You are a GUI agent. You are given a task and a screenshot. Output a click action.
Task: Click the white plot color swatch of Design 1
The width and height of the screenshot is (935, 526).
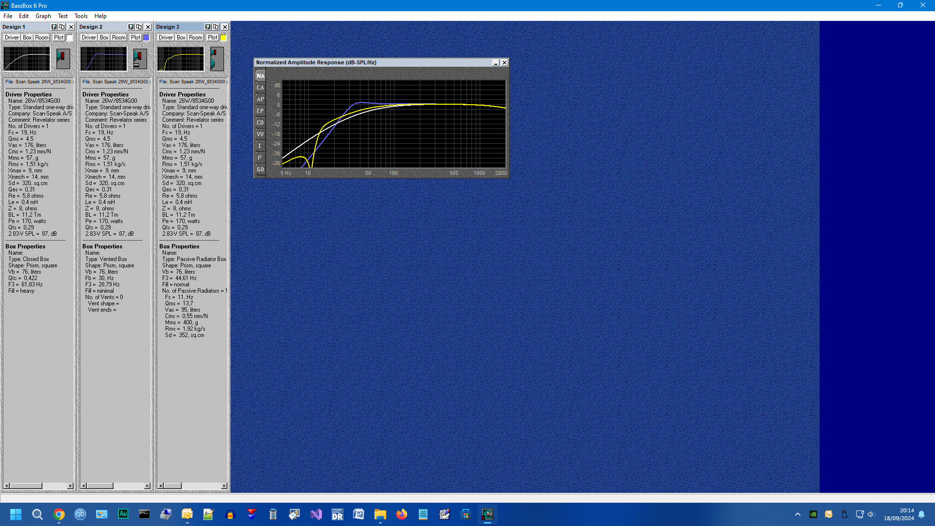70,38
